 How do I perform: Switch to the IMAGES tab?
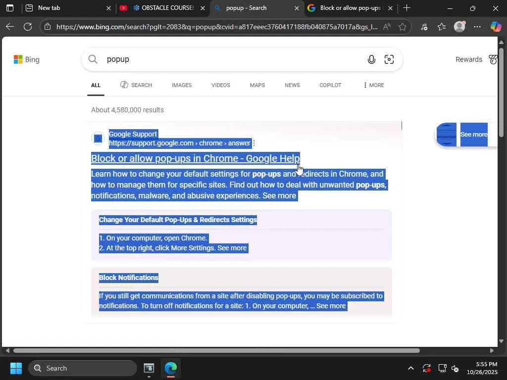181,85
